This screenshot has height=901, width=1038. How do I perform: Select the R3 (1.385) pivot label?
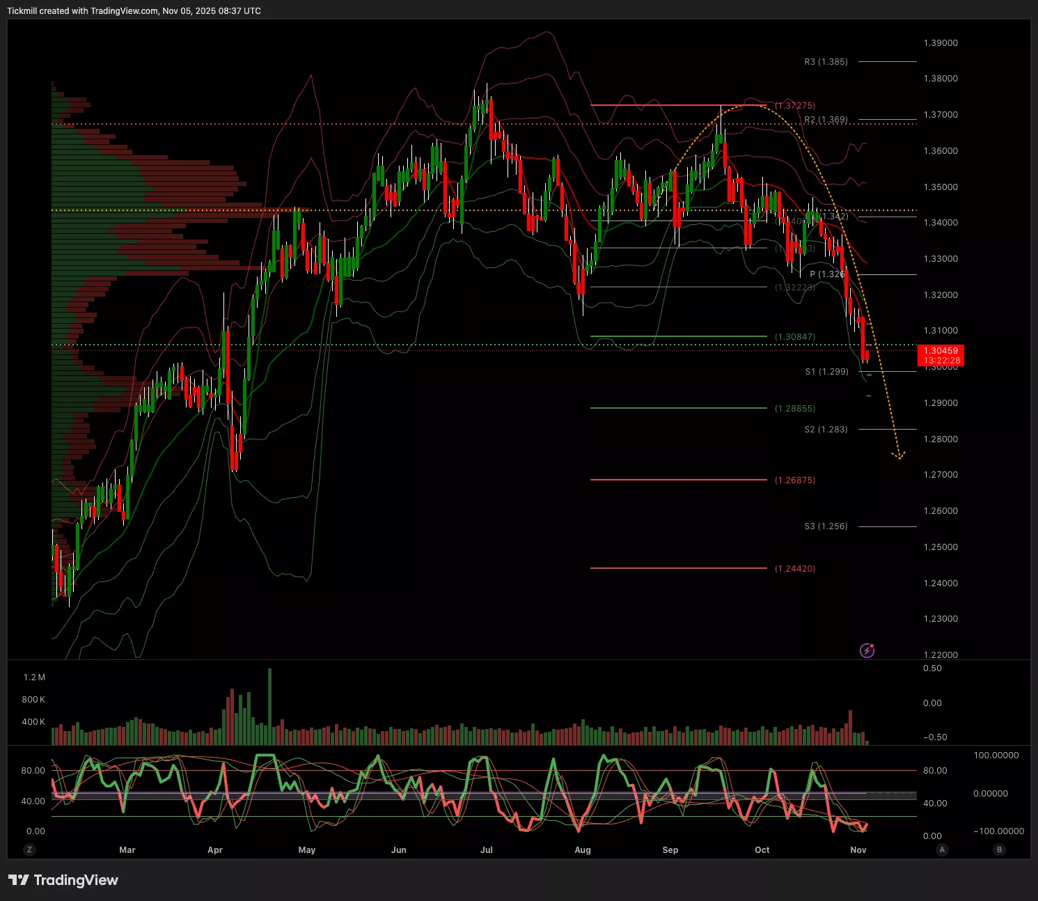pos(826,62)
